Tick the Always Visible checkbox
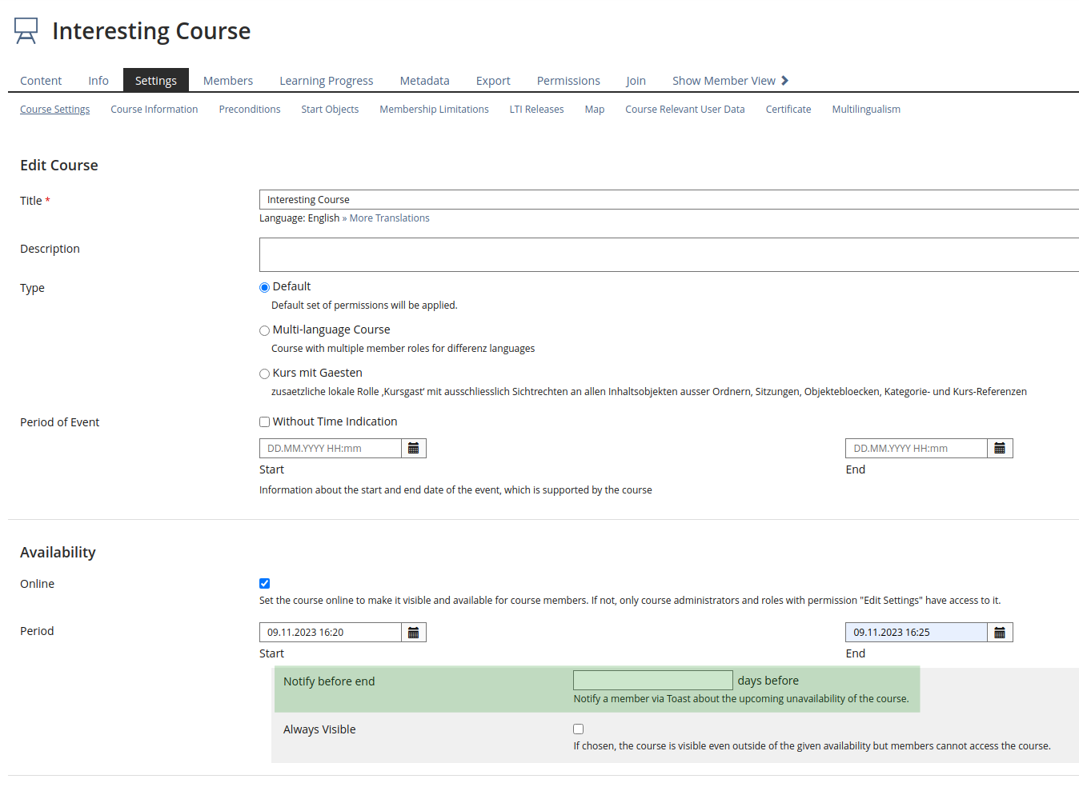This screenshot has height=787, width=1079. [578, 729]
